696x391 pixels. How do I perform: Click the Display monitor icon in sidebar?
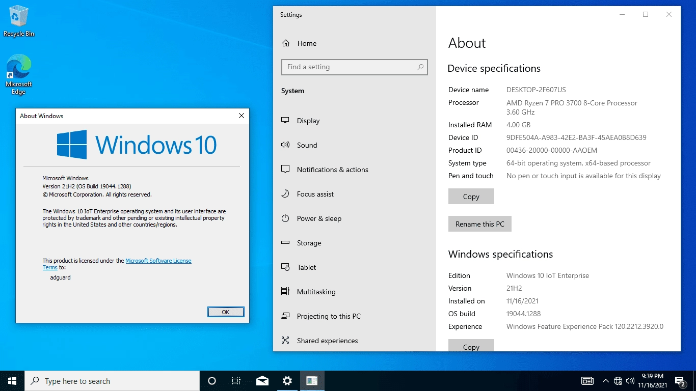pos(285,121)
